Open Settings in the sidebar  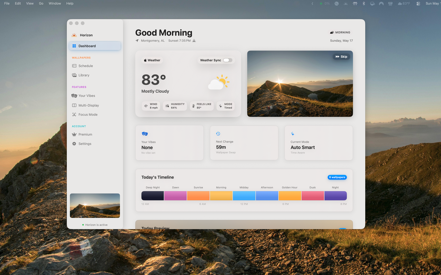tap(95, 144)
